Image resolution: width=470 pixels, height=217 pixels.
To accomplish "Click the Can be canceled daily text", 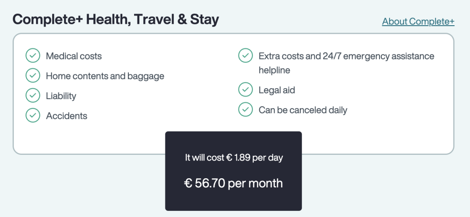I will [303, 110].
